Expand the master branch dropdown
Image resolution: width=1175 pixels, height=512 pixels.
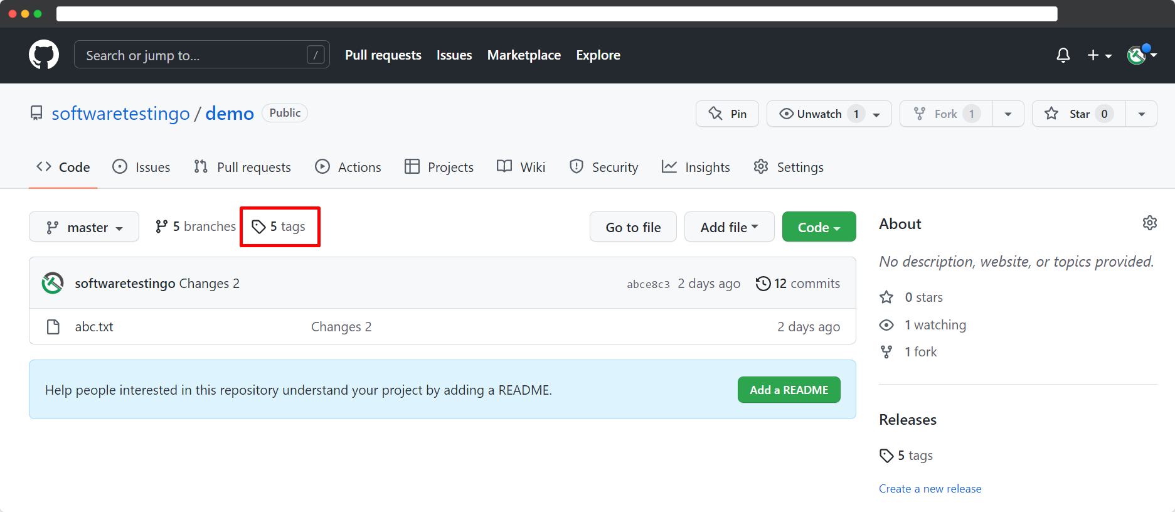[x=84, y=227]
